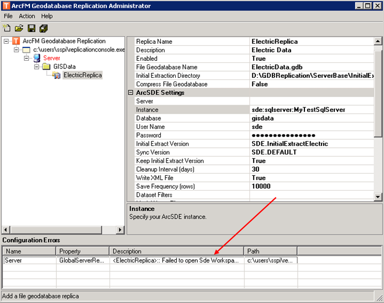Collapse the replicationconsole.exe config node
Viewport: 384px width, 303px height.
point(16,50)
